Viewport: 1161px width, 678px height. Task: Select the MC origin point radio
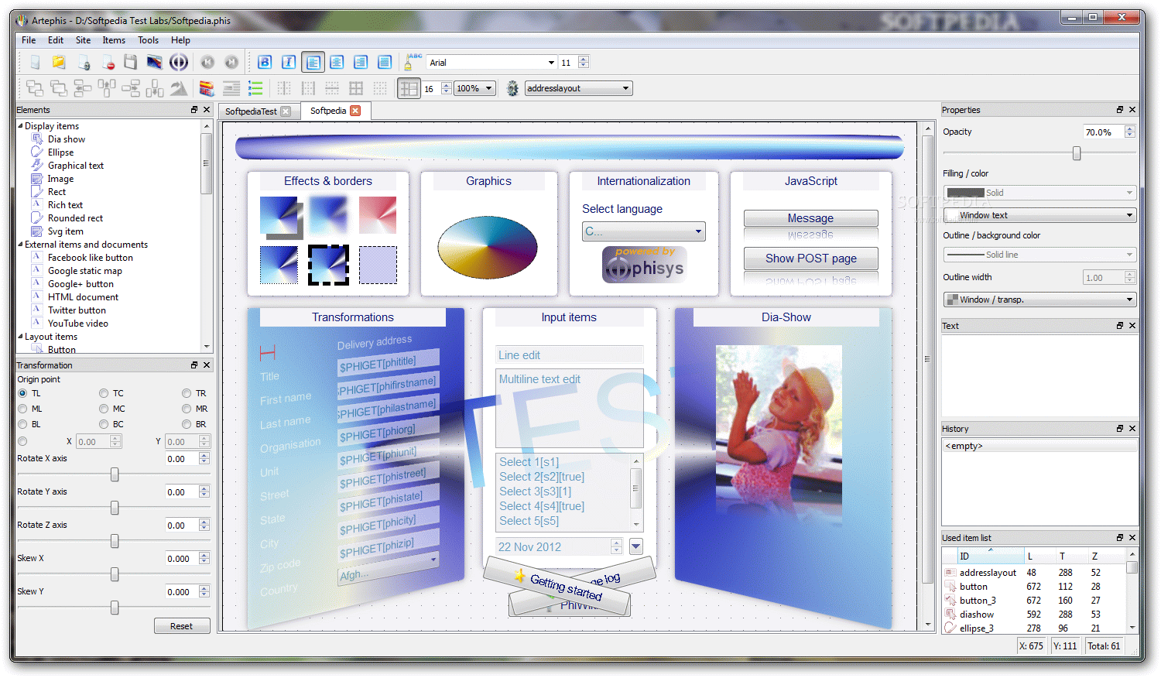[x=104, y=409]
